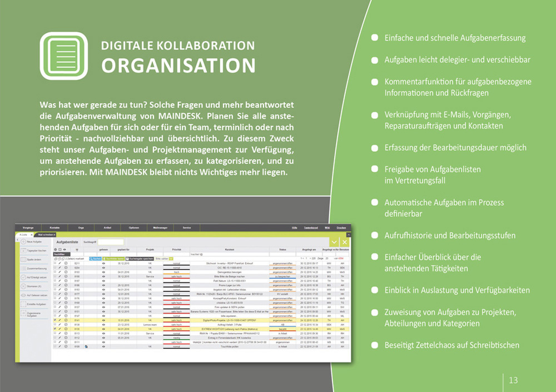The width and height of the screenshot is (556, 392).
Task: Toggle the gelesen eye for Auftrag-Verleih: 3 Pulte
Action: pos(103,325)
